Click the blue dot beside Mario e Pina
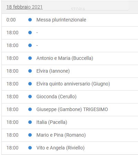Screen dimensions: 138x155 [30, 135]
